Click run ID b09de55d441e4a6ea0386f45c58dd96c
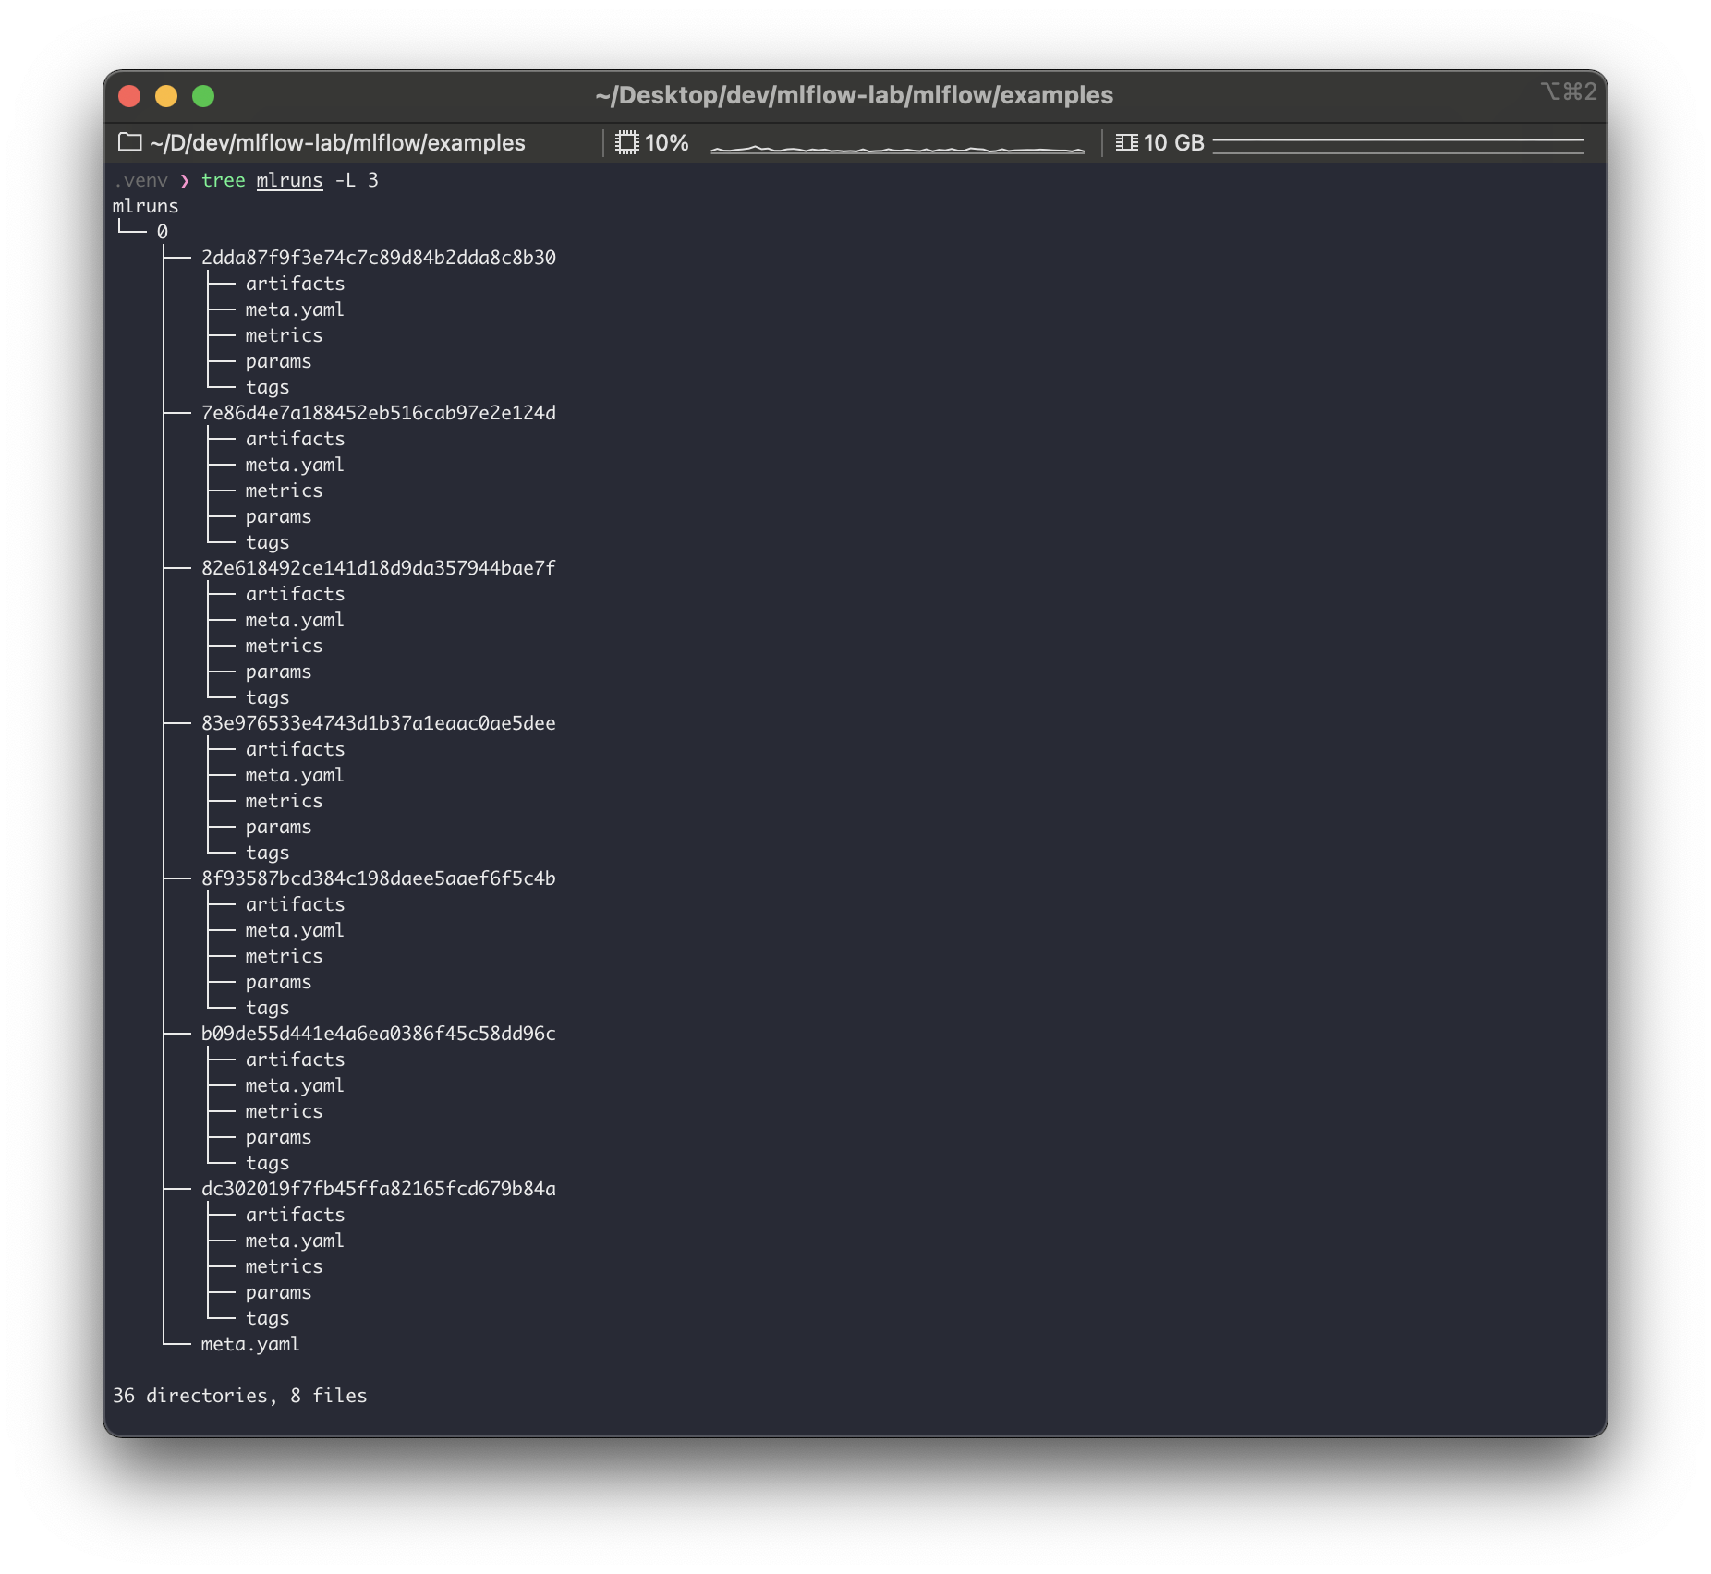 pos(379,1034)
